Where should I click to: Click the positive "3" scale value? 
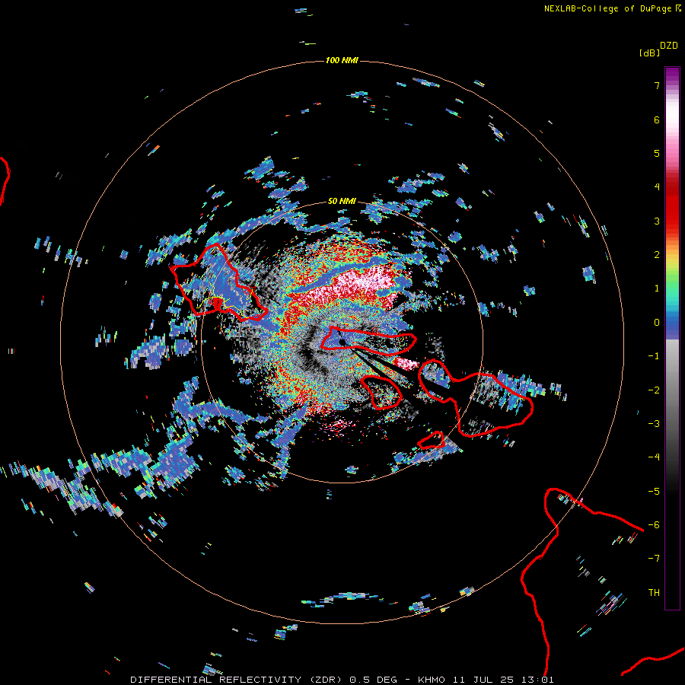(657, 221)
